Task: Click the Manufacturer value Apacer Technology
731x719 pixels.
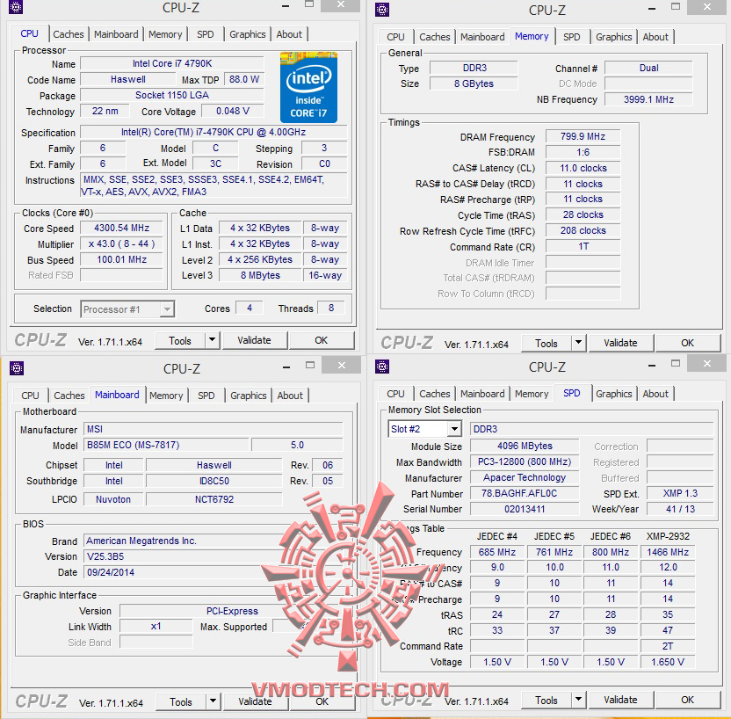Action: click(x=525, y=477)
